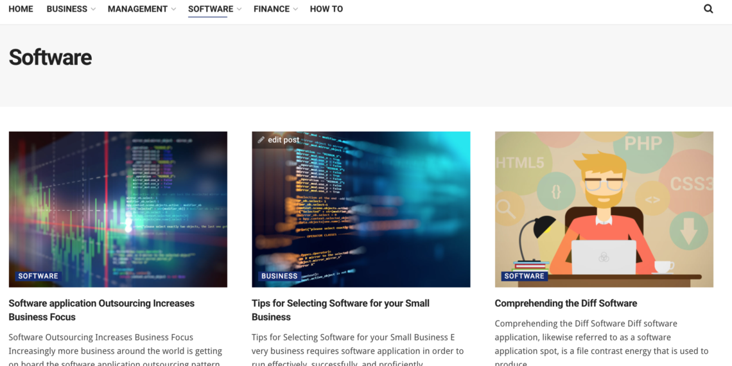Viewport: 732px width, 366px height.
Task: Open the developer with laptop illustration thumbnail
Action: pos(604,209)
